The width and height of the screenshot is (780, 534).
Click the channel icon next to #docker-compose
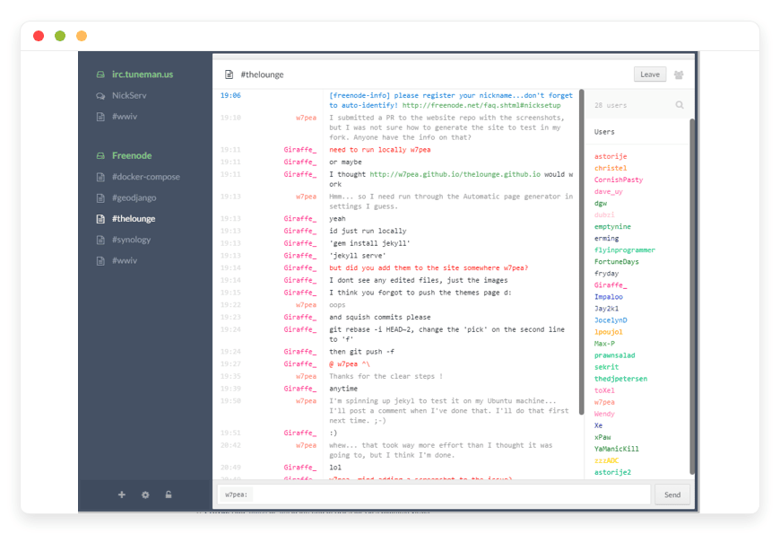coord(100,177)
